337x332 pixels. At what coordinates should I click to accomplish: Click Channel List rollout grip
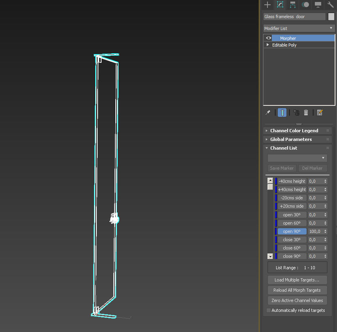pyautogui.click(x=328, y=148)
